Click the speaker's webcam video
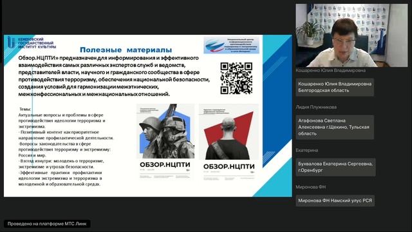Viewport: 412px width, 232px height. pyautogui.click(x=351, y=35)
